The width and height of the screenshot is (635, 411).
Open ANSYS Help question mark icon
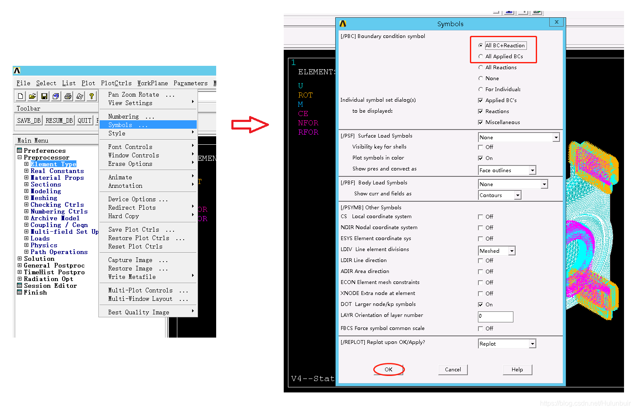point(91,96)
